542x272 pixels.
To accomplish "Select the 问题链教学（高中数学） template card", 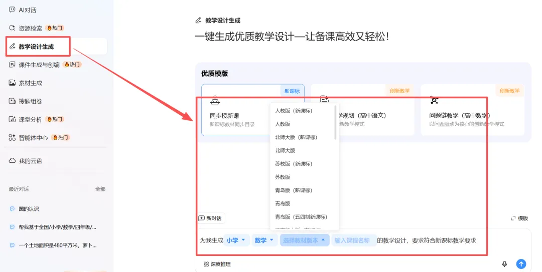I will pyautogui.click(x=473, y=110).
